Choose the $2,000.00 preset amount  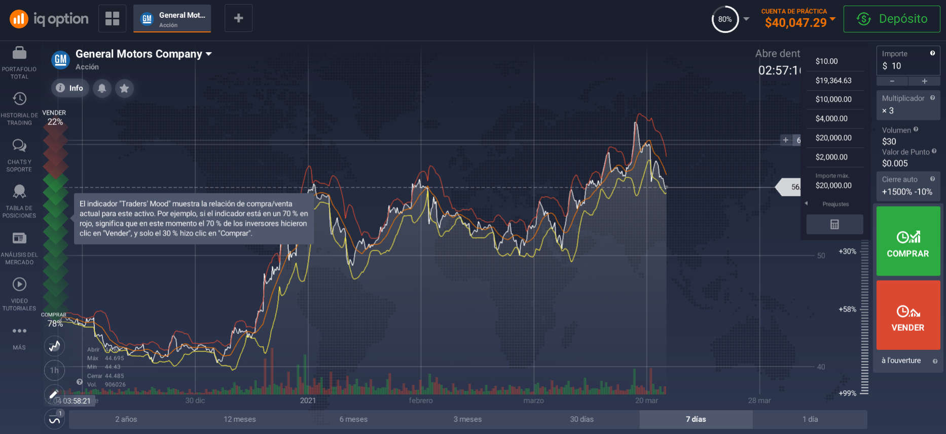point(835,157)
